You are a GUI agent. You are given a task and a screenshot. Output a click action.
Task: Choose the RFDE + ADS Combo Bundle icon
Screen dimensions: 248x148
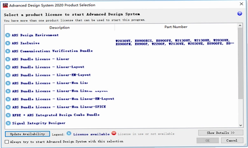pyautogui.click(x=8, y=115)
